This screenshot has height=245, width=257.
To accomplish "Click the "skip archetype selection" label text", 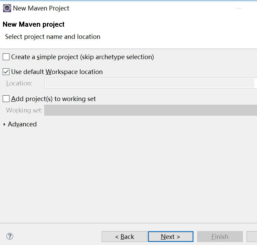I will click(x=117, y=57).
